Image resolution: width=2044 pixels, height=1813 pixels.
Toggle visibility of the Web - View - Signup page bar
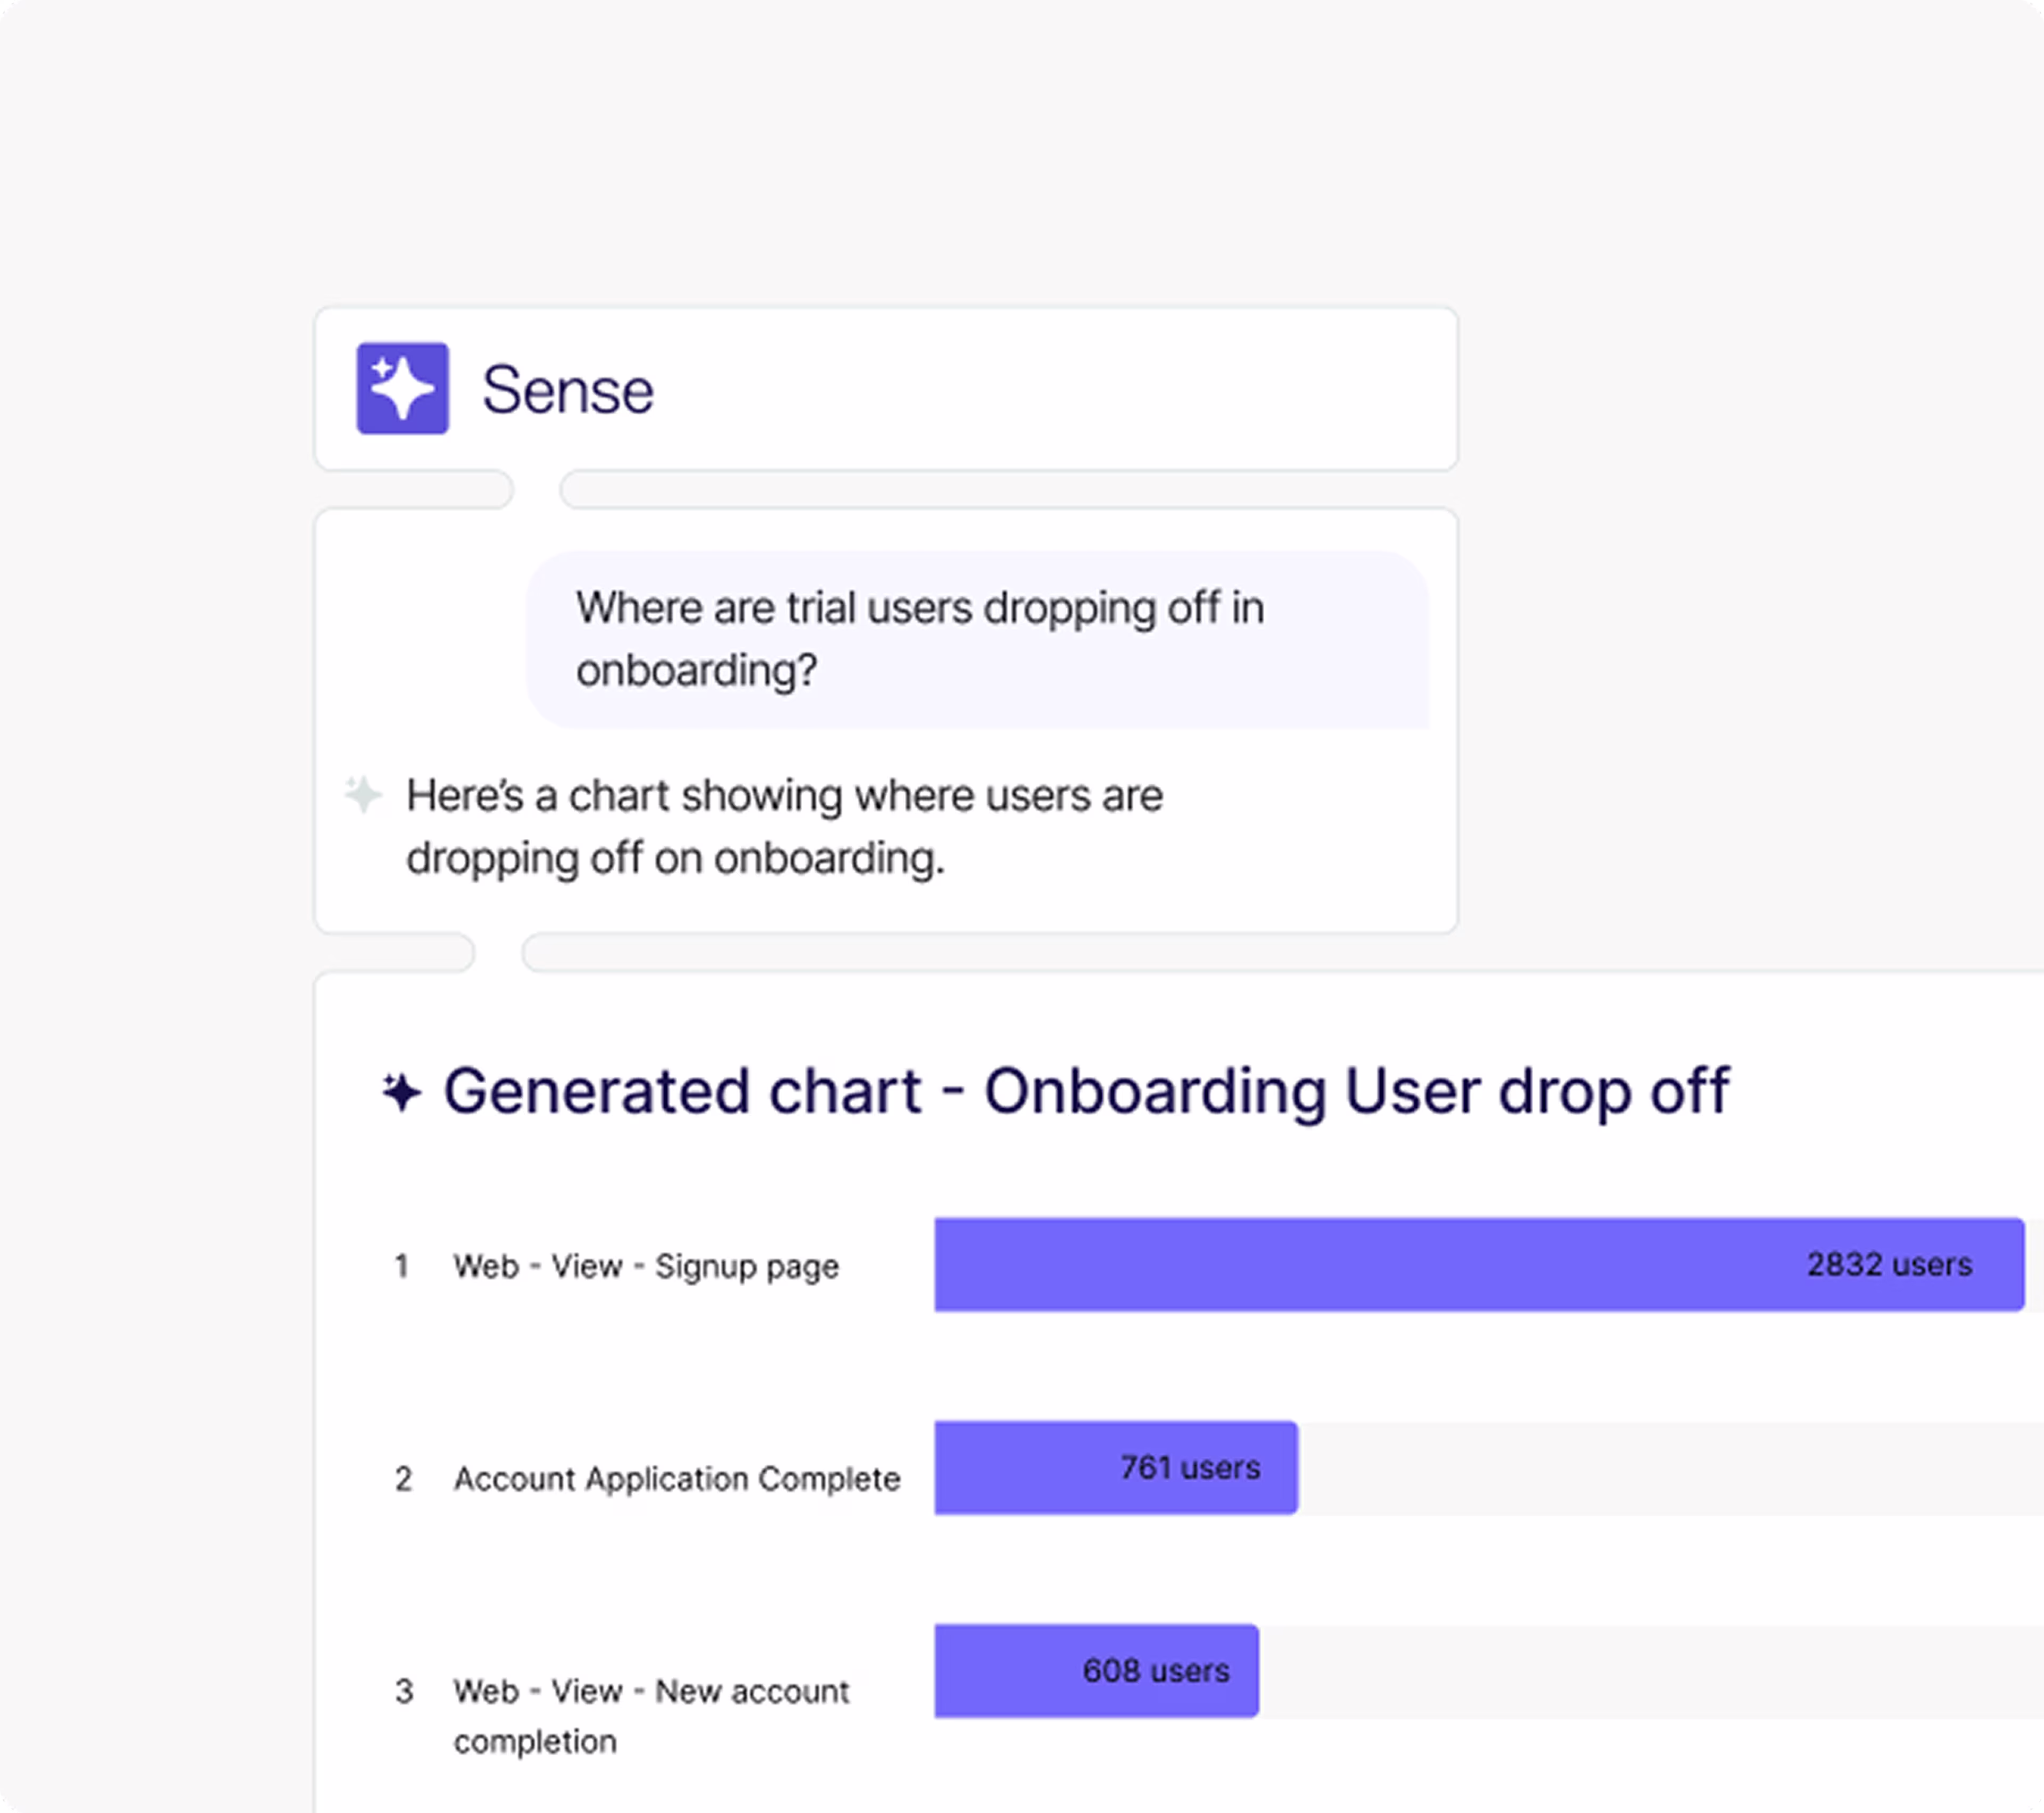[1480, 1264]
